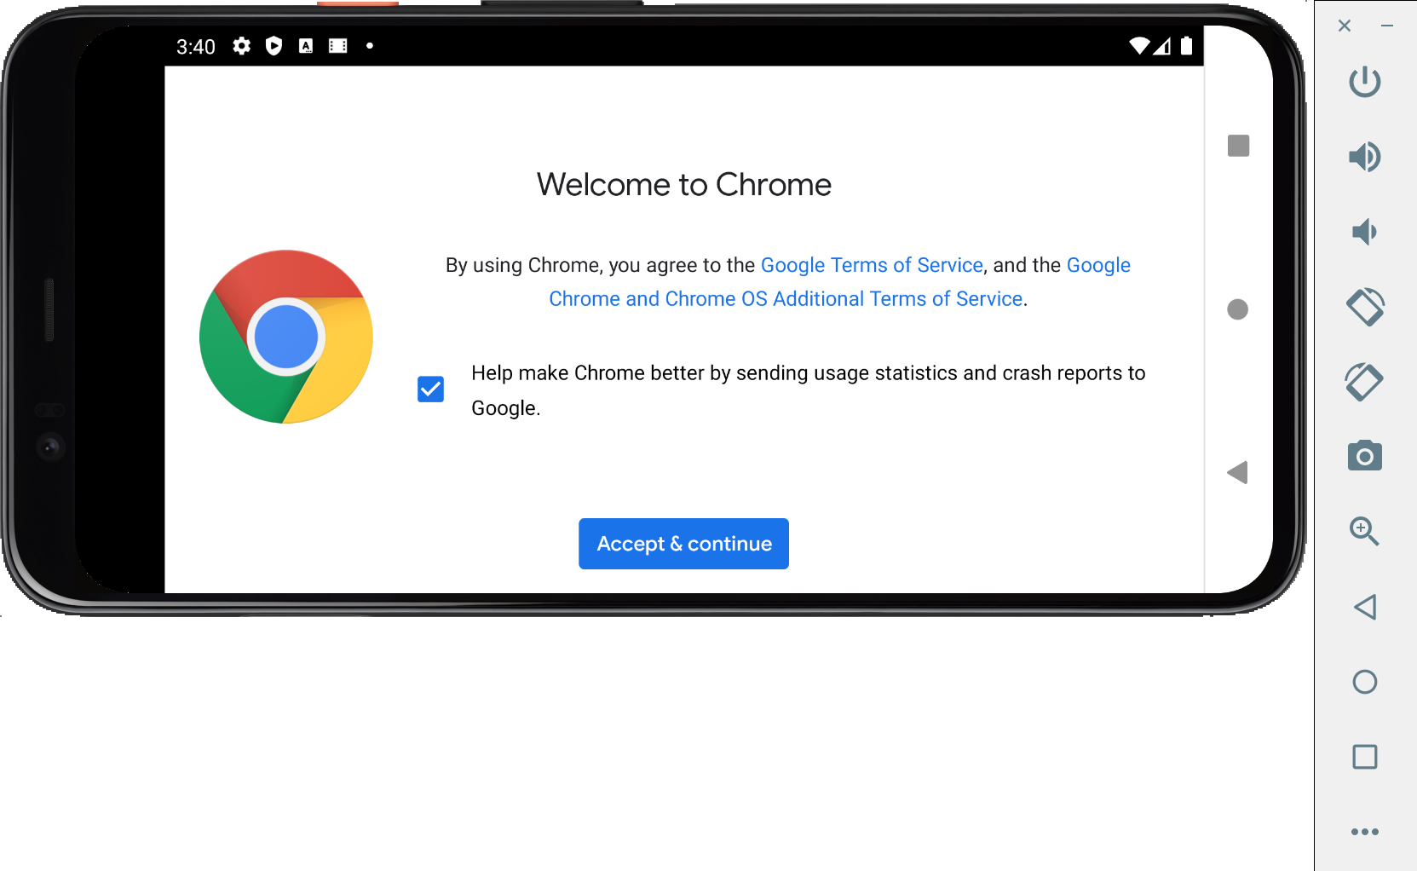Tap the in-device back navigation triangle

point(1237,473)
